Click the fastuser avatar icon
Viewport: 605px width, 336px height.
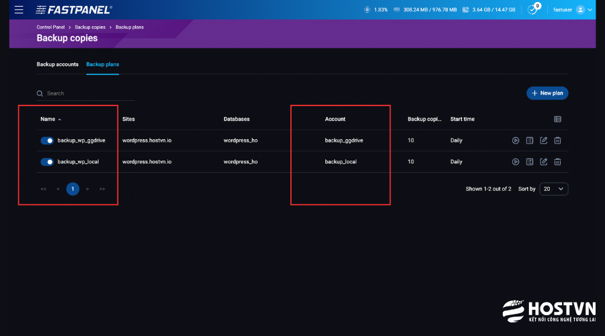tap(580, 9)
